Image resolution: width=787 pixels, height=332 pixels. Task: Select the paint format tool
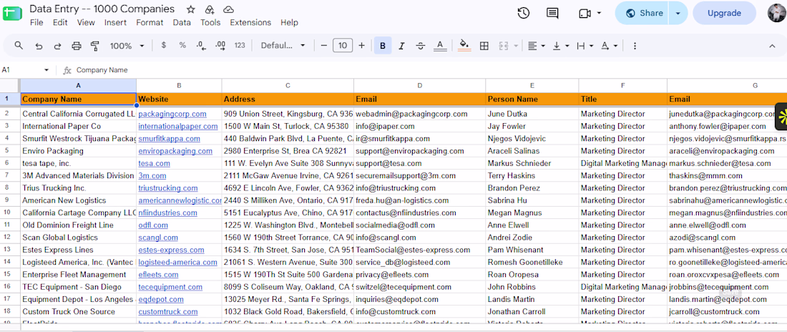coord(95,46)
